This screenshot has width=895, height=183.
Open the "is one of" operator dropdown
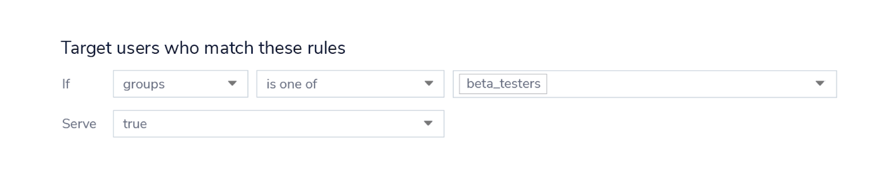coord(350,84)
